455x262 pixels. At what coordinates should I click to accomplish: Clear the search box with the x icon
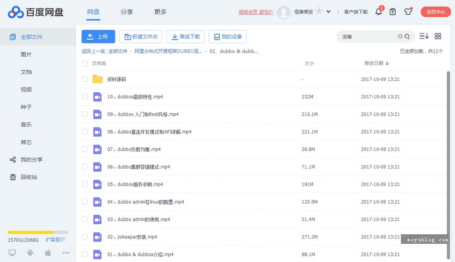click(400, 36)
